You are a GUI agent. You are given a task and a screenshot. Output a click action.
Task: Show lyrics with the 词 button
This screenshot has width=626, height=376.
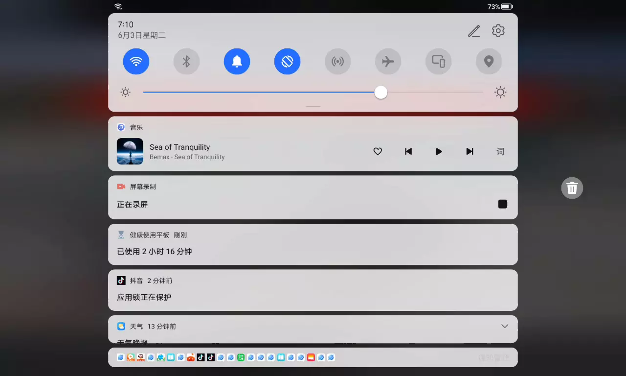pos(500,152)
